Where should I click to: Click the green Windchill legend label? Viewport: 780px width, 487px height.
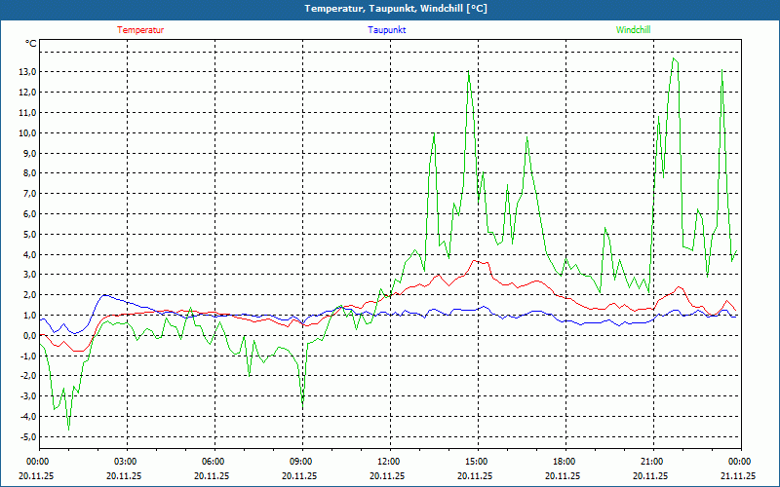click(x=633, y=30)
